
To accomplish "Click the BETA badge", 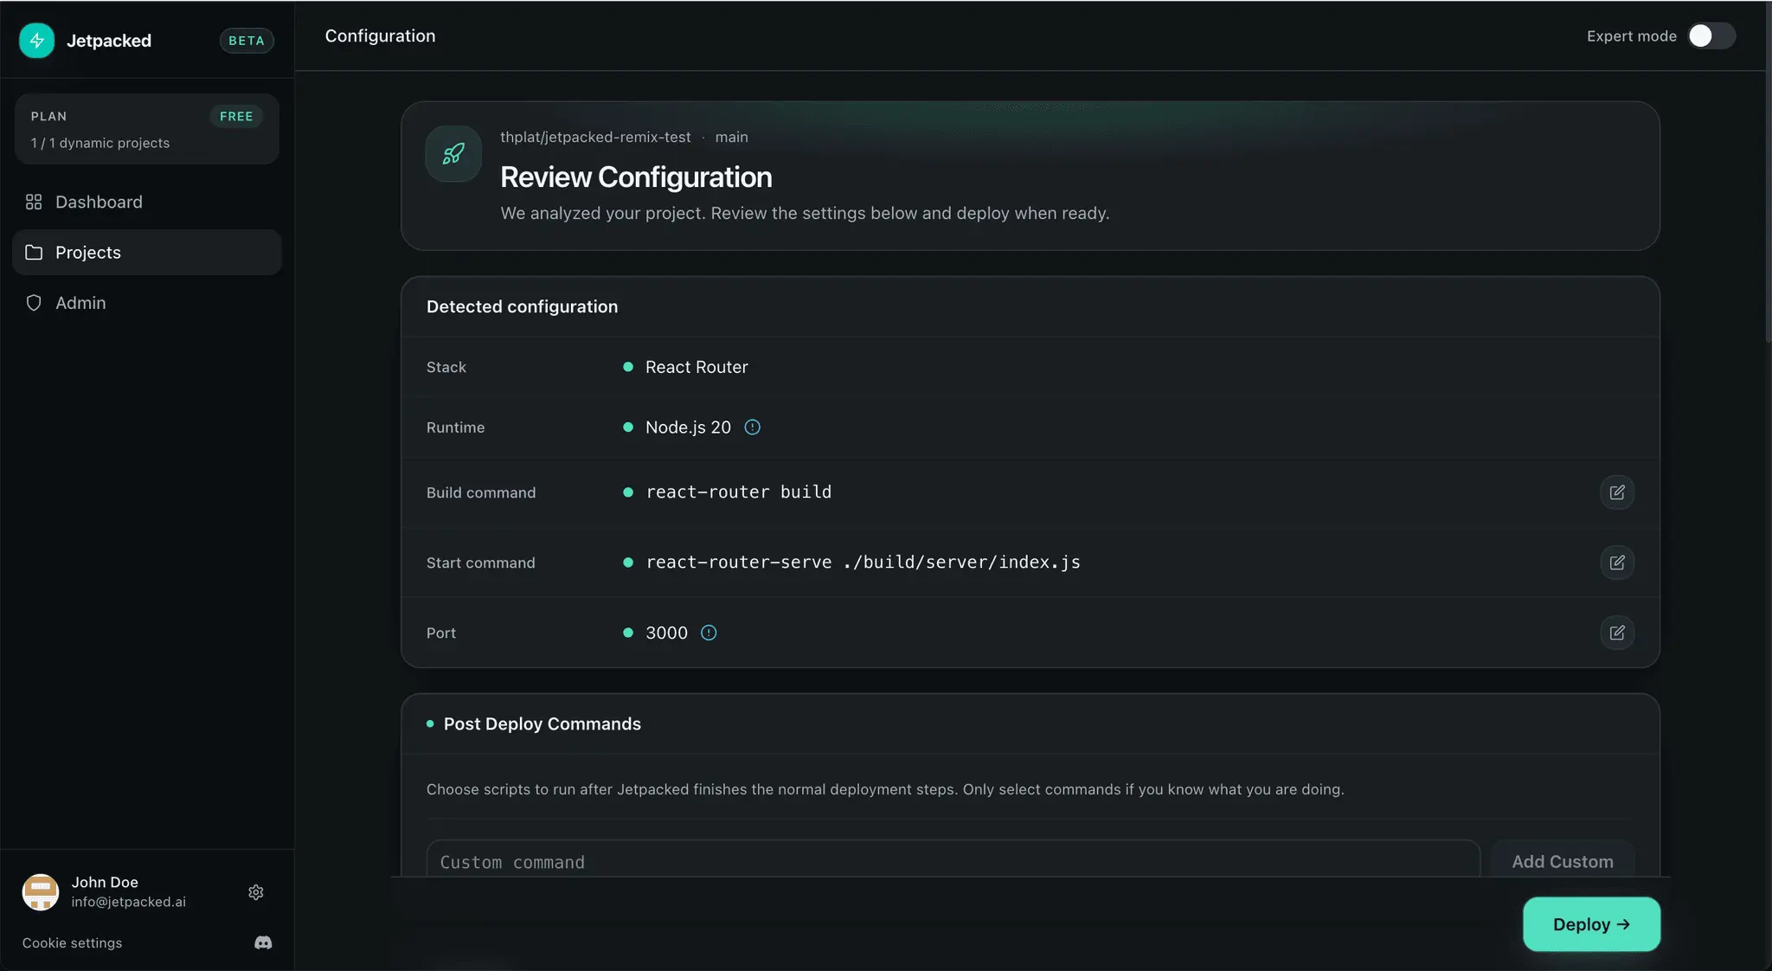I will tap(247, 41).
